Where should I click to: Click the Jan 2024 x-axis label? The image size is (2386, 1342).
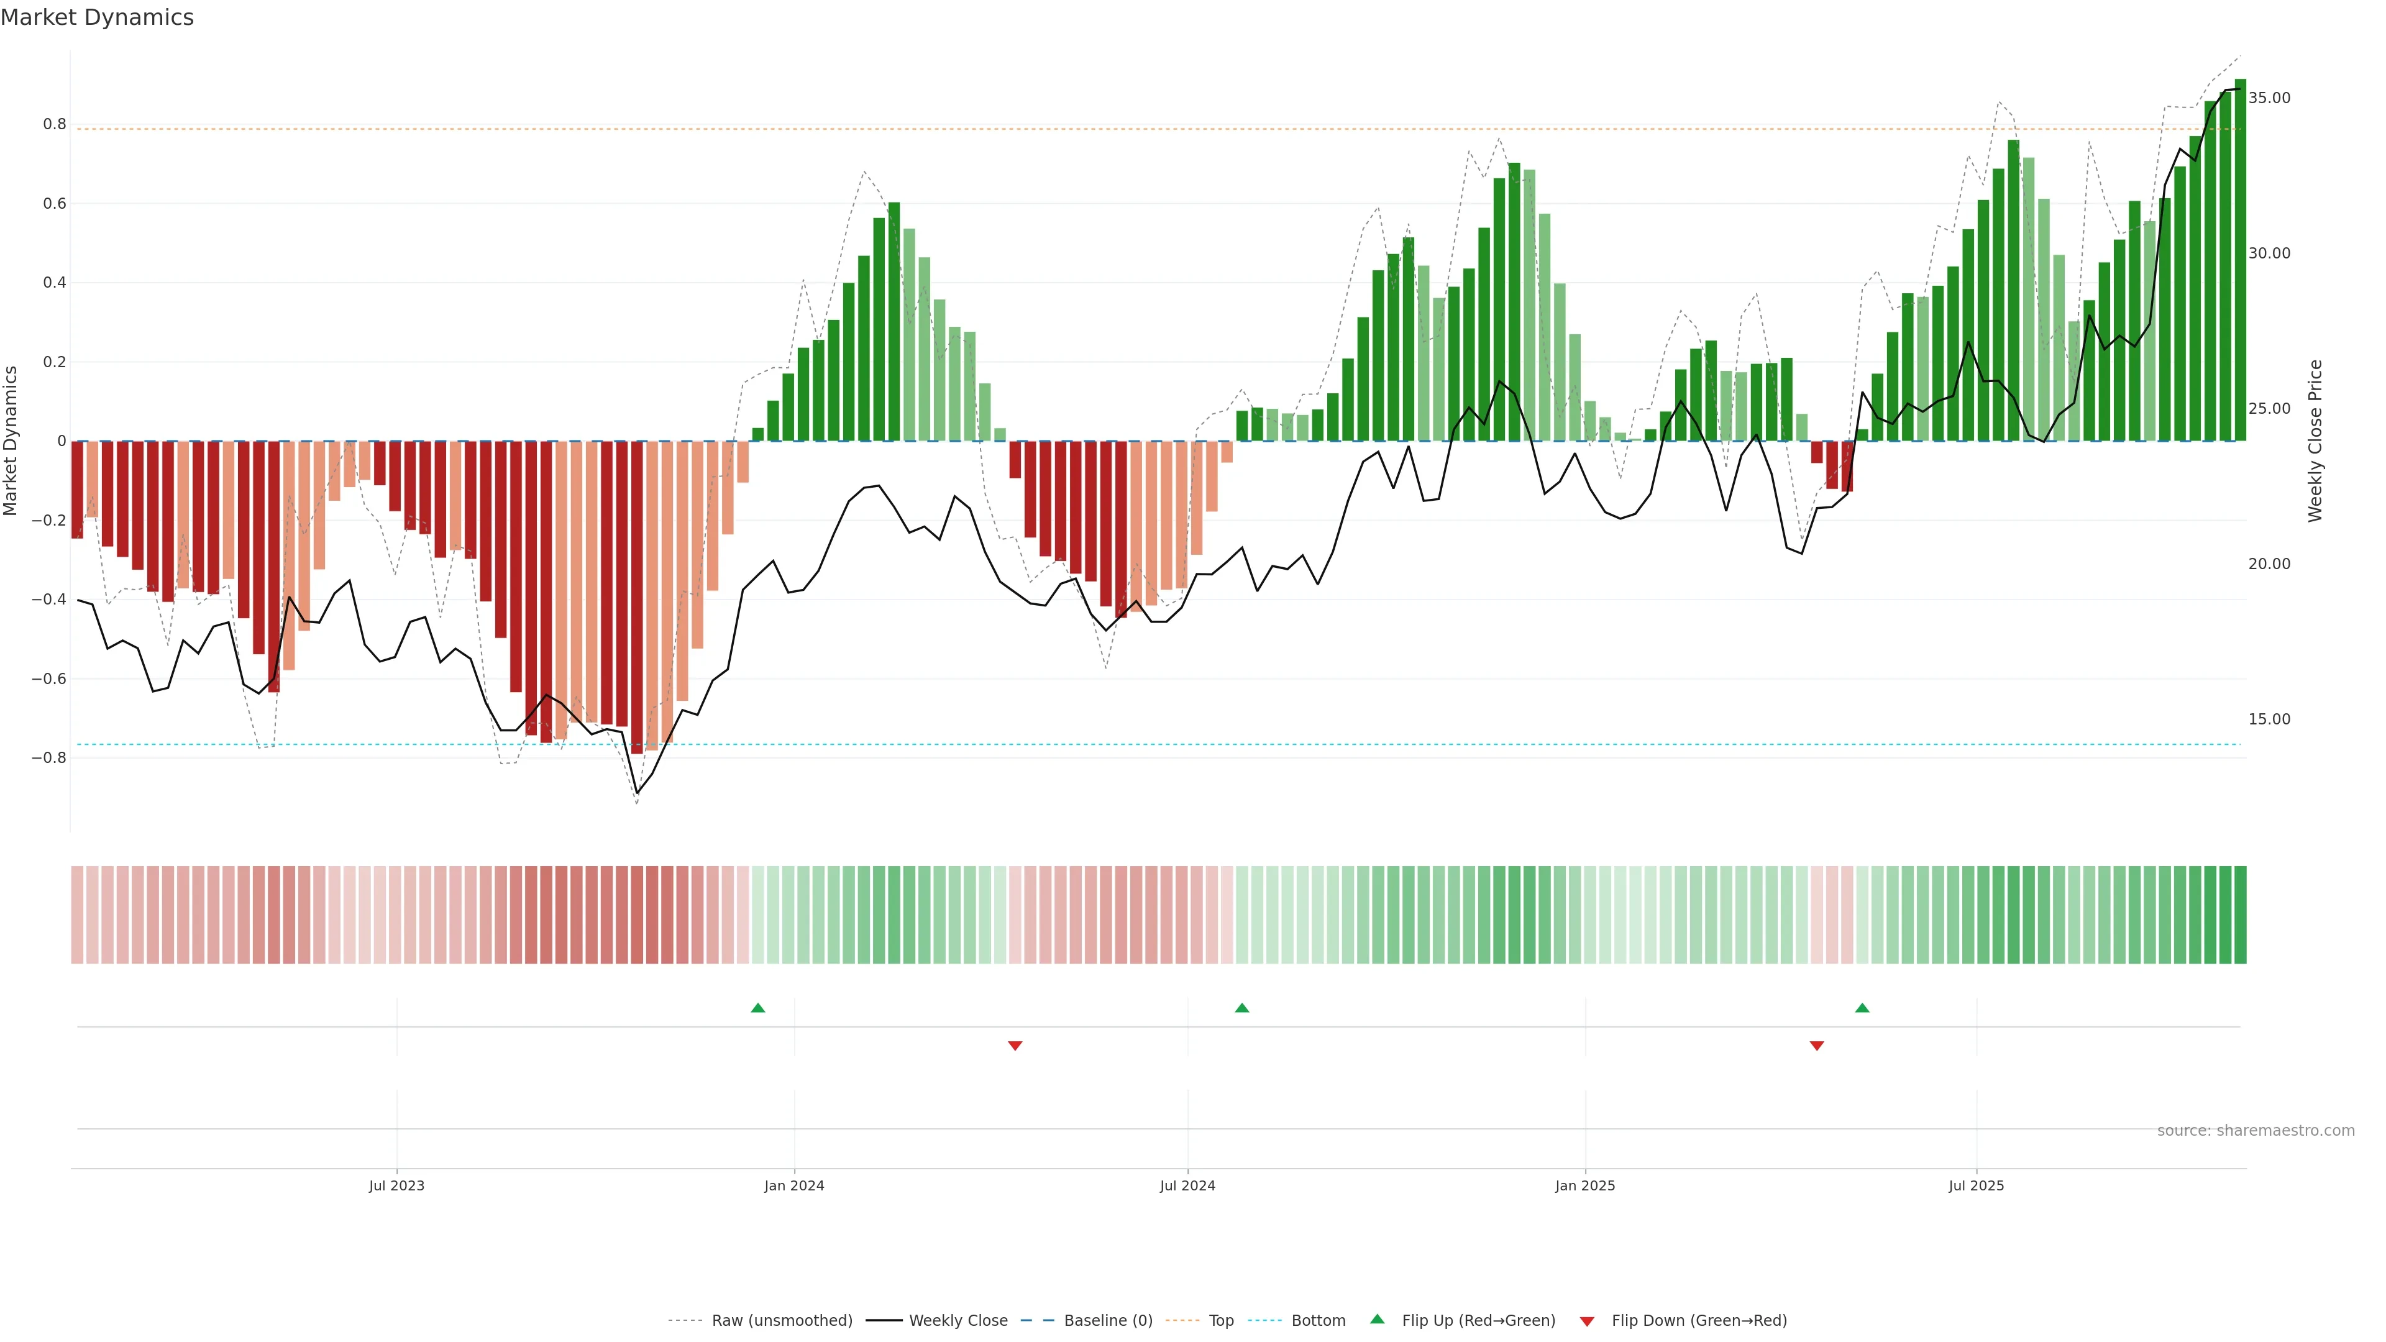[x=794, y=1185]
